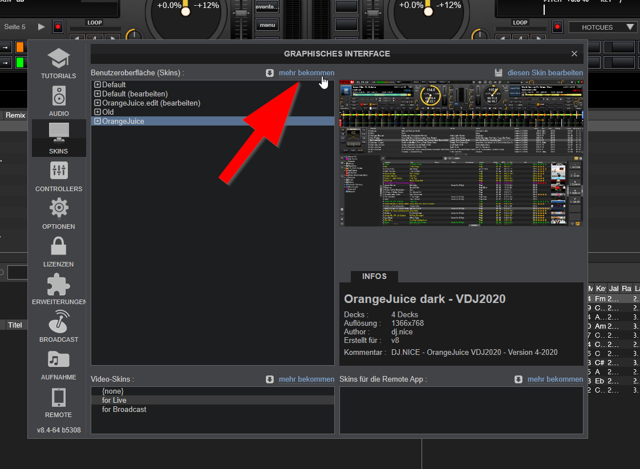640x469 pixels.
Task: Click the left deck LOOP label
Action: coord(94,22)
